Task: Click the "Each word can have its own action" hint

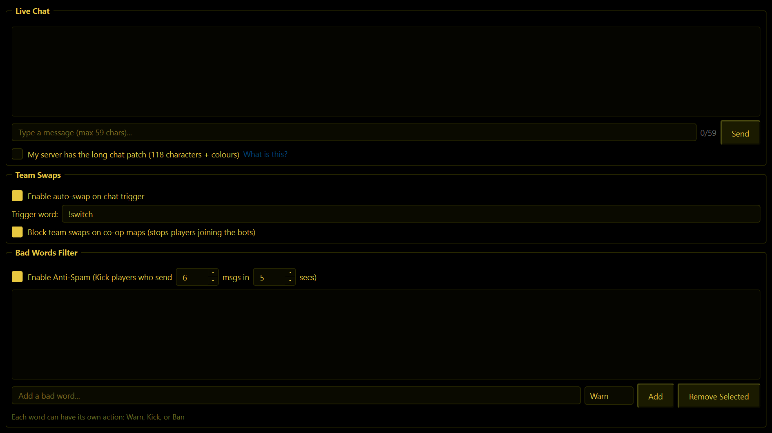Action: 98,417
